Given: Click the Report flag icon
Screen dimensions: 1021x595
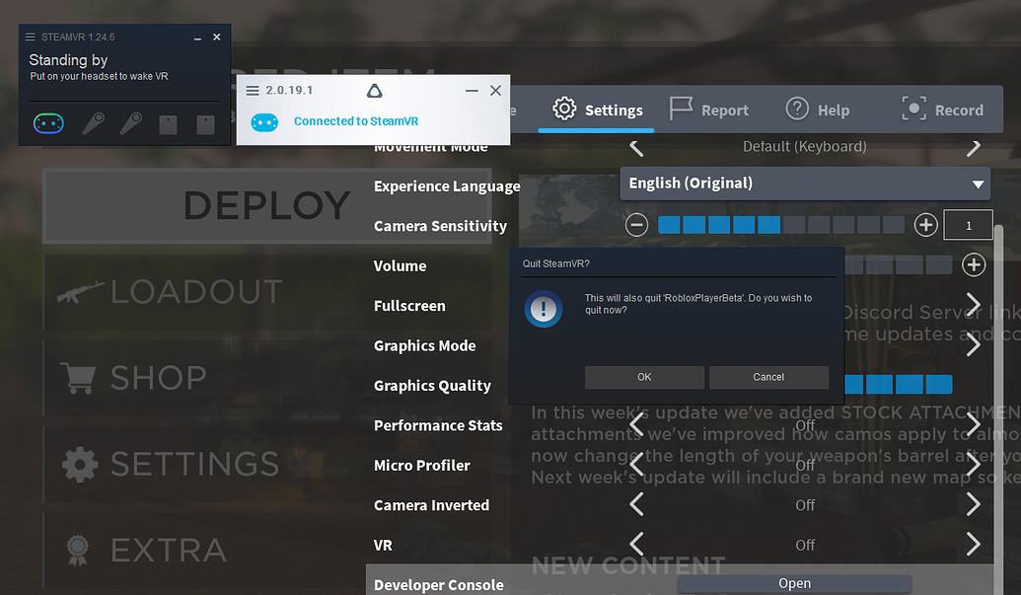Looking at the screenshot, I should click(x=680, y=109).
